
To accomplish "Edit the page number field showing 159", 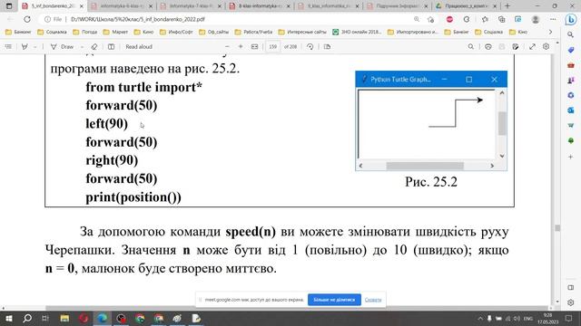I will coord(272,46).
